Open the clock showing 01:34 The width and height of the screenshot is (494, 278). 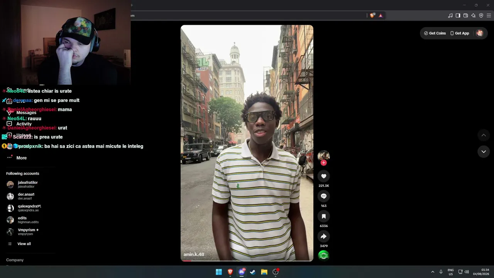click(x=481, y=272)
